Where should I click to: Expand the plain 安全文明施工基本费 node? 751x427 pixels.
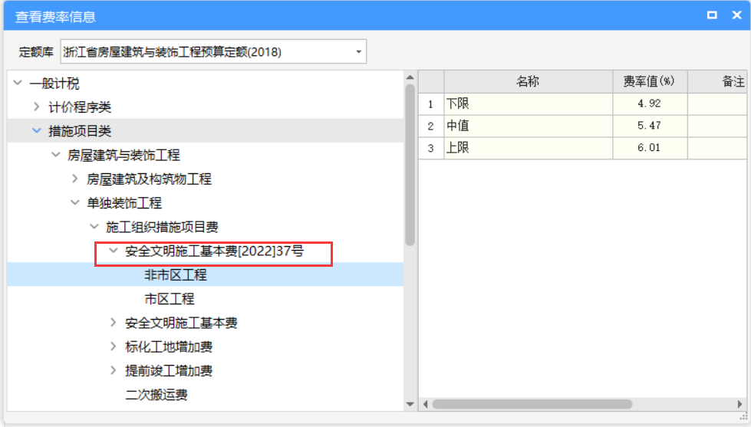pyautogui.click(x=114, y=323)
